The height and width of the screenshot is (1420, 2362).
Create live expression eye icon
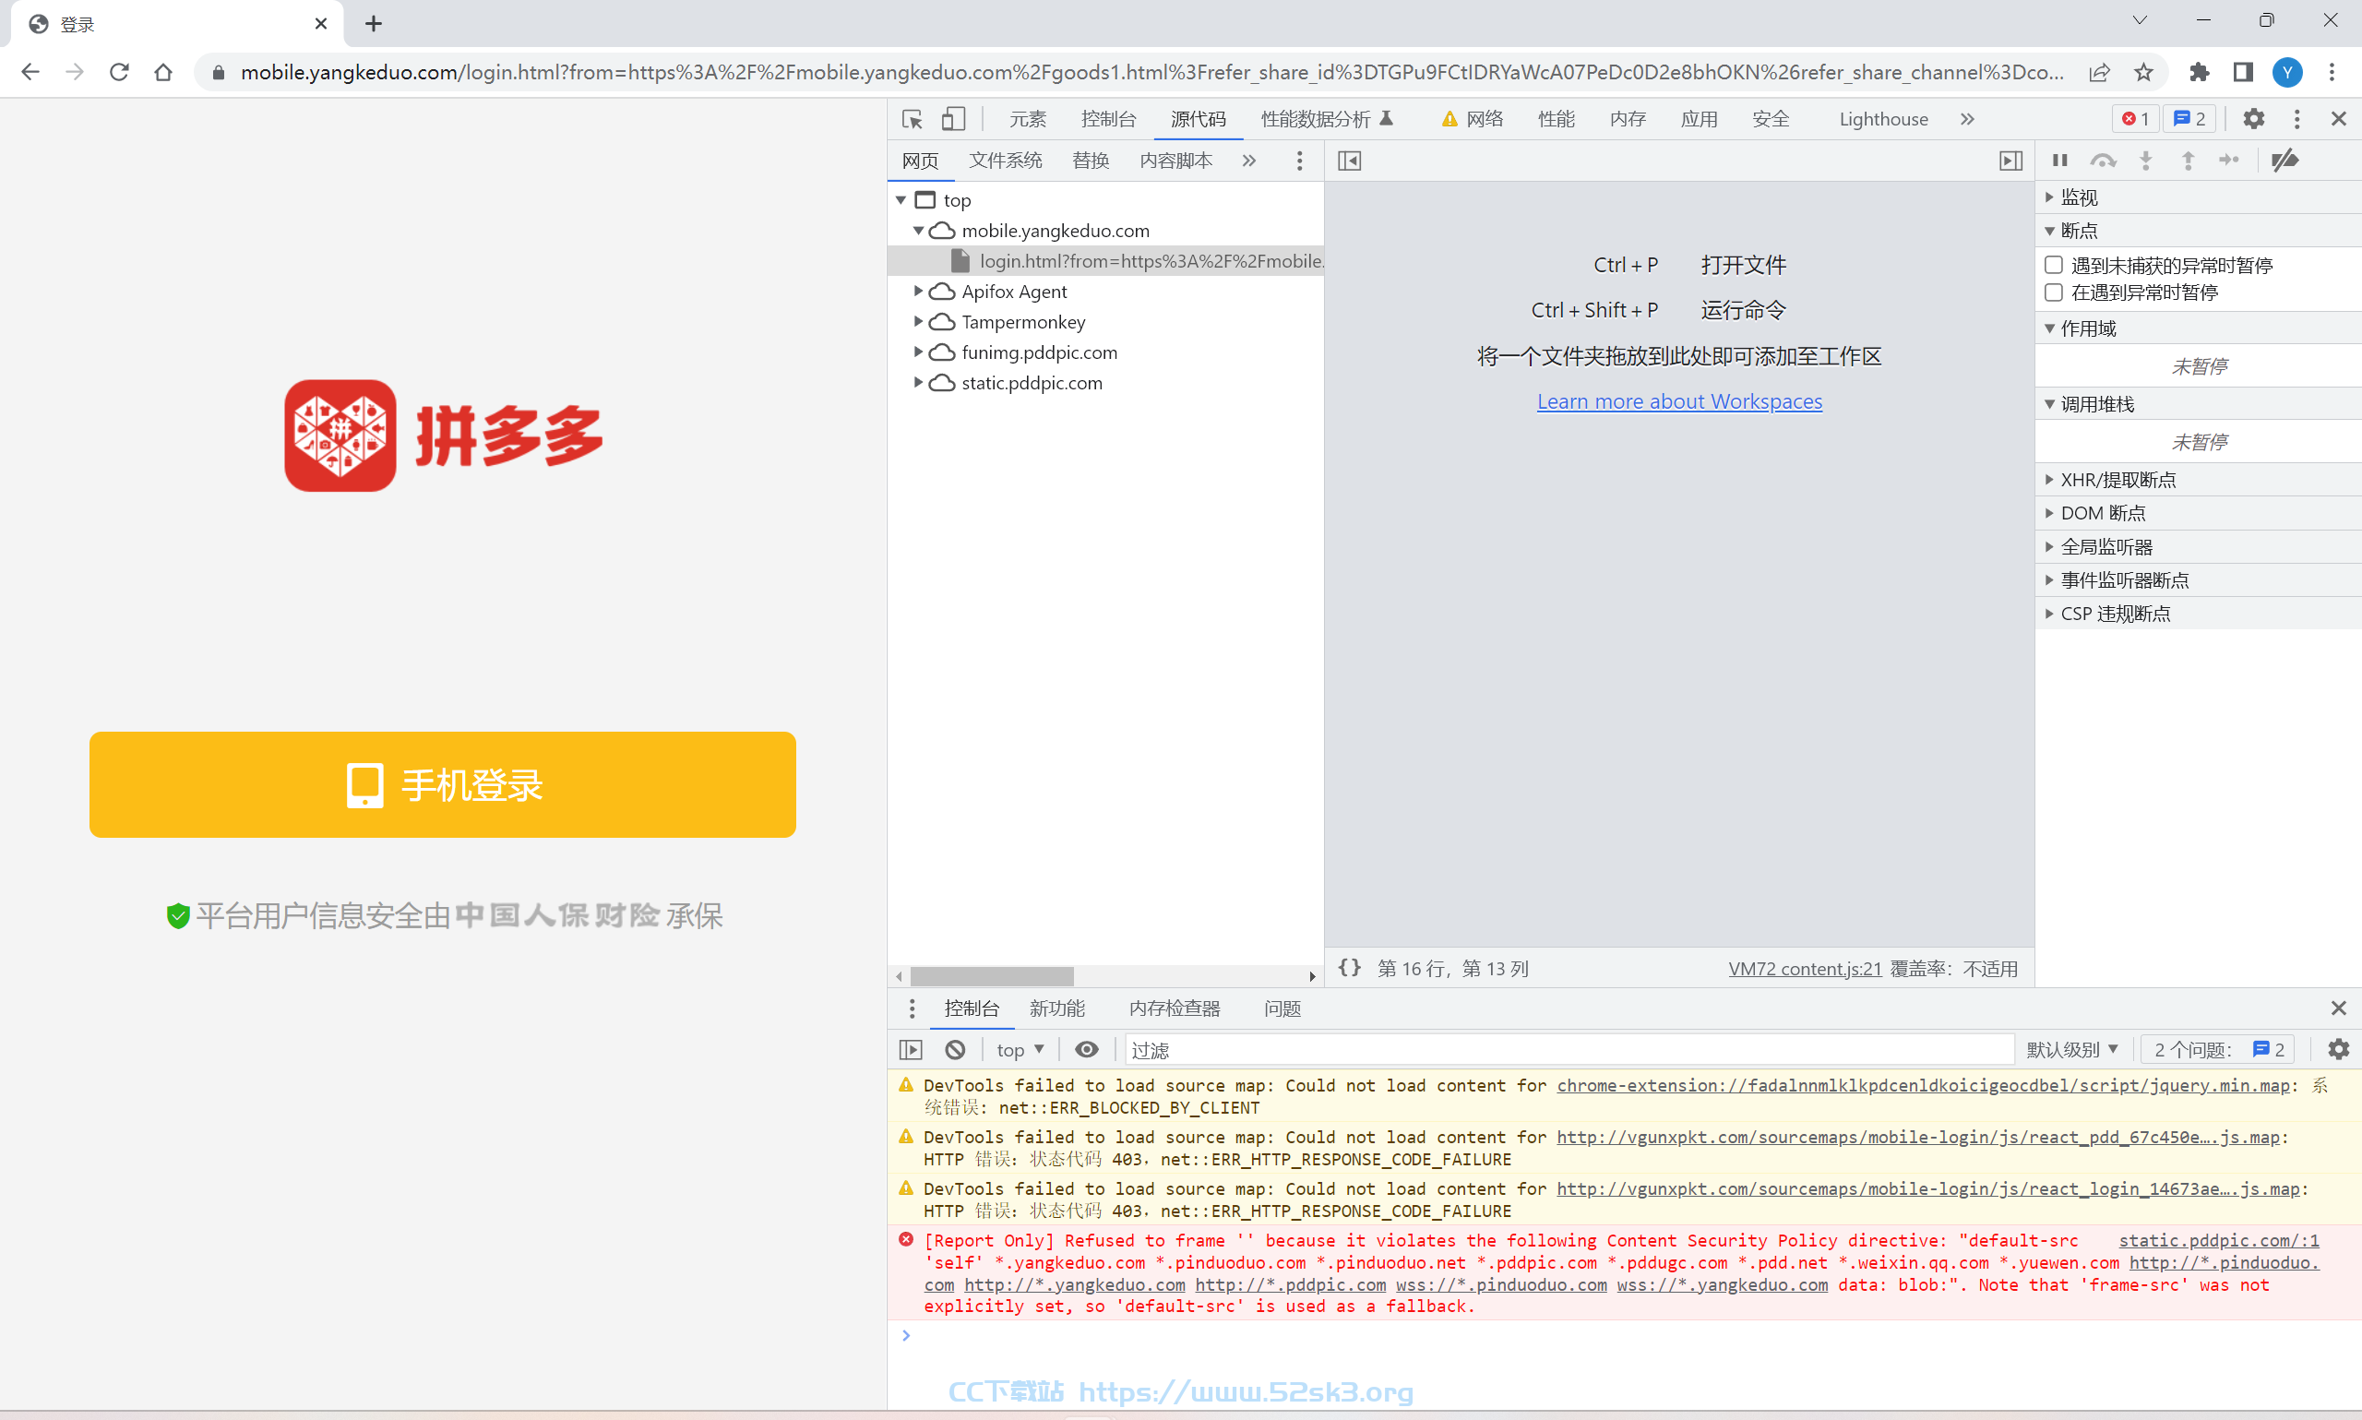point(1087,1050)
